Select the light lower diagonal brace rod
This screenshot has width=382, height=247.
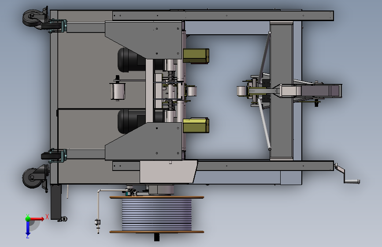(x=264, y=124)
